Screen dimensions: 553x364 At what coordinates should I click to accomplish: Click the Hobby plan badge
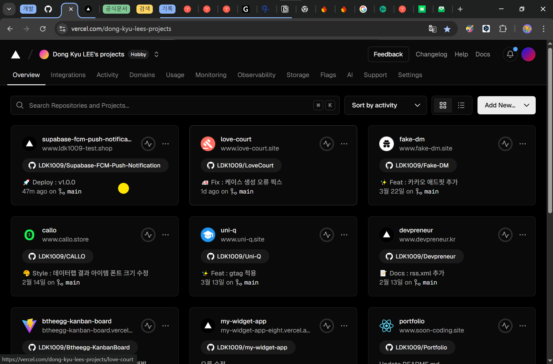(138, 54)
